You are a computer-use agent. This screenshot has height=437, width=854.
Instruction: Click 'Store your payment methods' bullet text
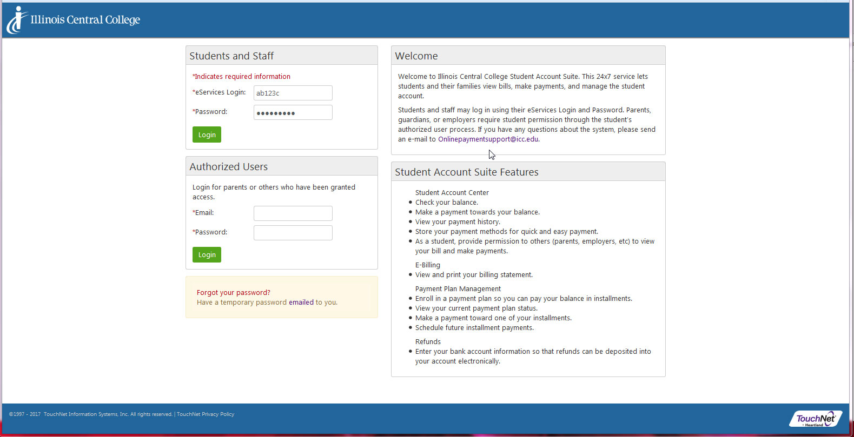coord(507,232)
